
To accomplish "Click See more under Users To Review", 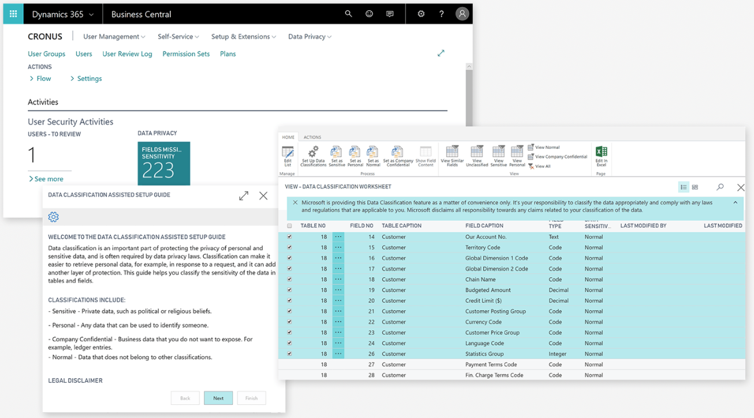I will click(46, 179).
